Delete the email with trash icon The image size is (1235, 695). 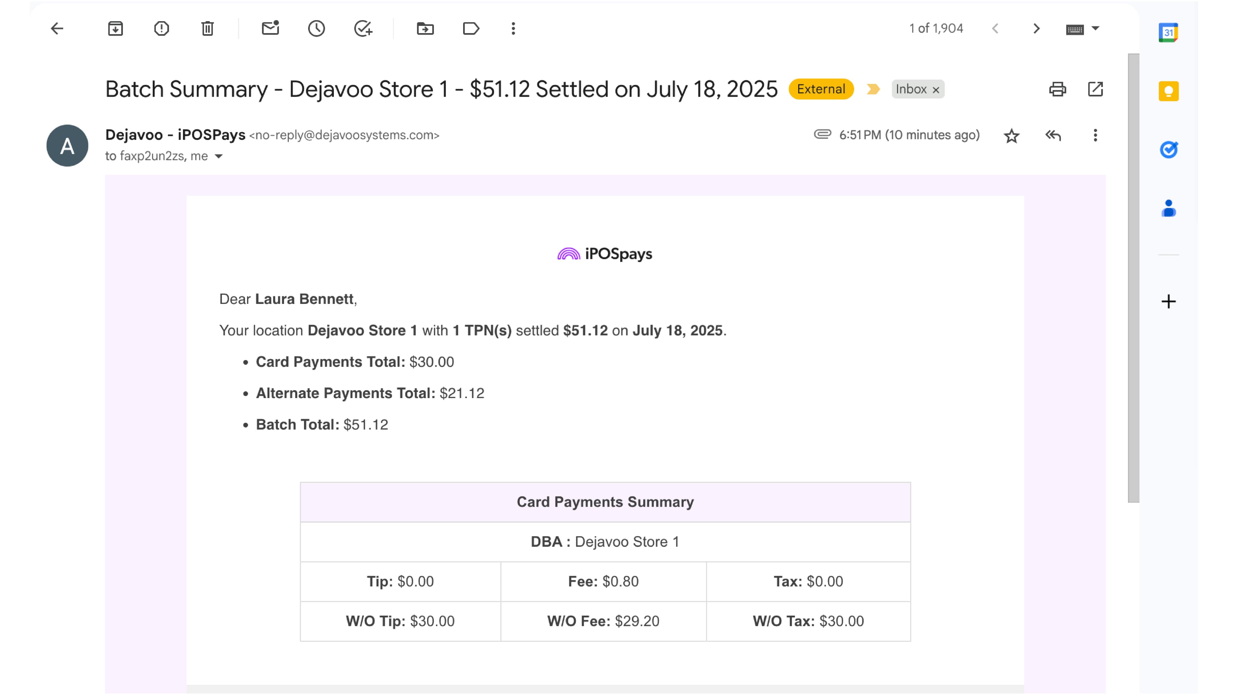207,29
